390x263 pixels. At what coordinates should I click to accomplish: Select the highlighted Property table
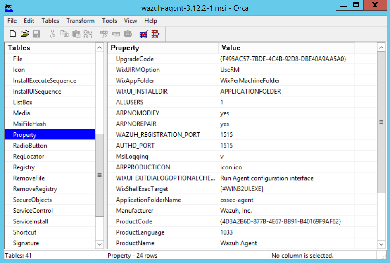[x=50, y=135]
